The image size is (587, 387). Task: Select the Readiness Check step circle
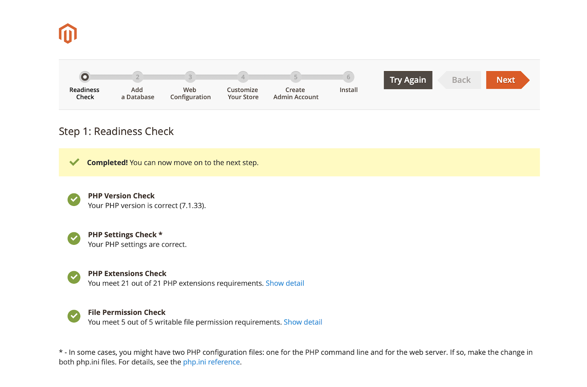click(85, 77)
